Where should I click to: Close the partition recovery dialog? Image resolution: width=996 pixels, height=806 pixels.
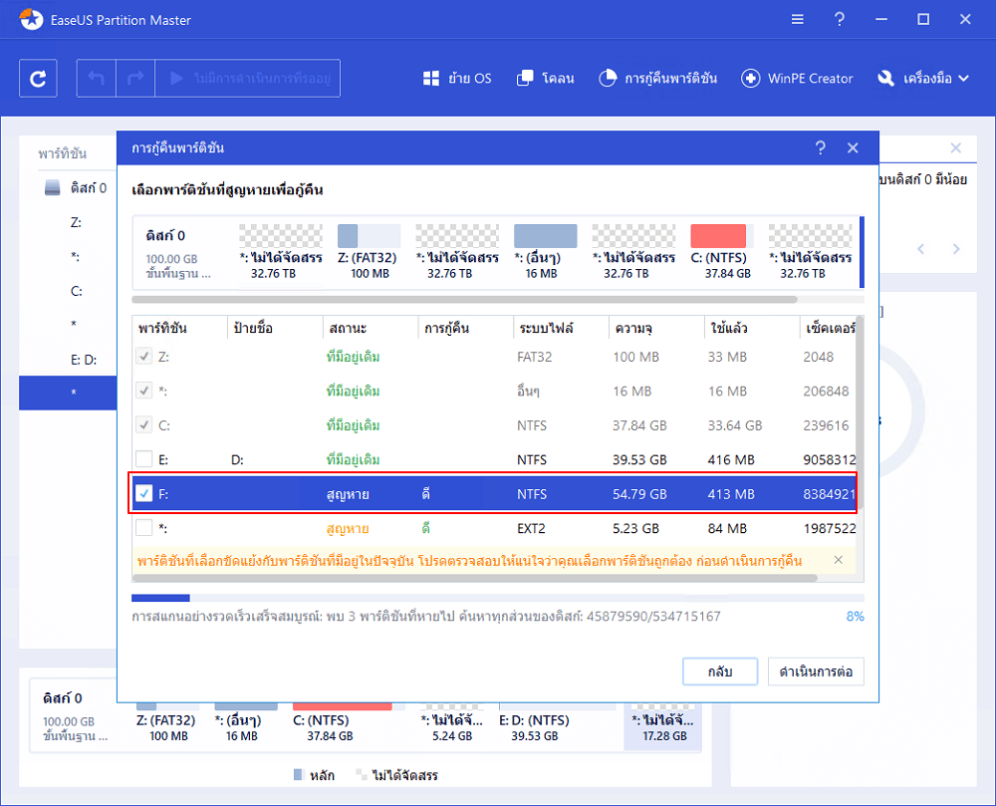click(x=853, y=148)
